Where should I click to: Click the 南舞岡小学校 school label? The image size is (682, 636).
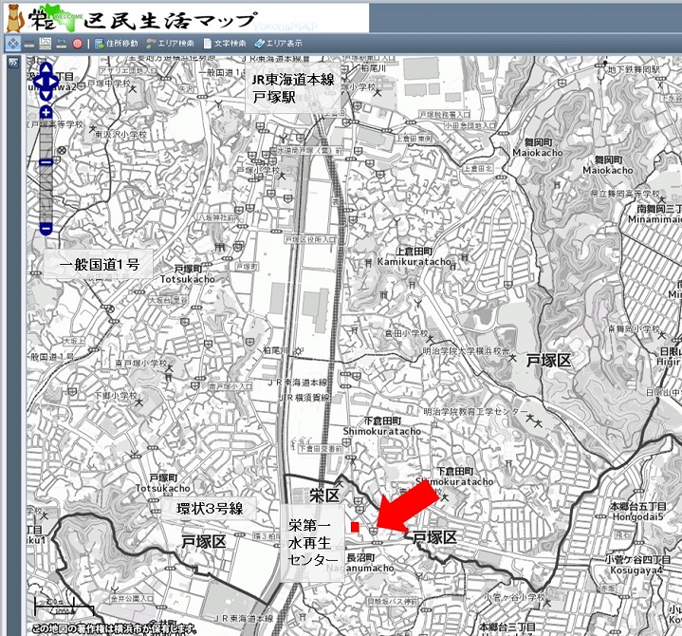coord(634,329)
